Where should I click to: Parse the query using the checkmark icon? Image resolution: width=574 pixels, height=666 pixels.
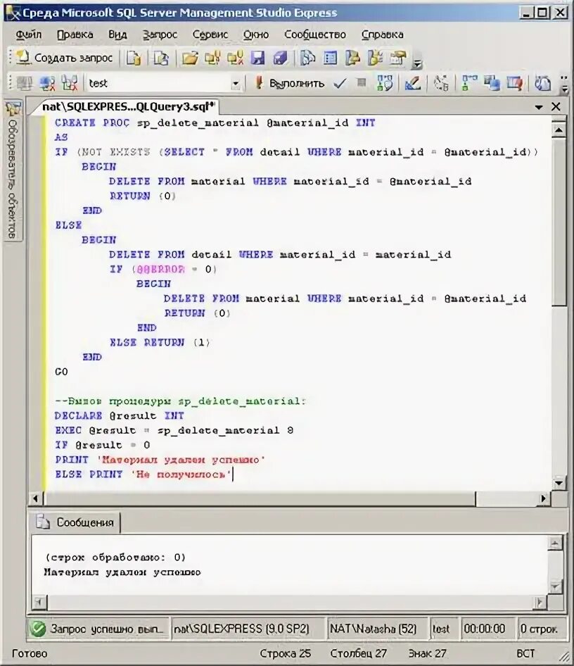click(338, 82)
